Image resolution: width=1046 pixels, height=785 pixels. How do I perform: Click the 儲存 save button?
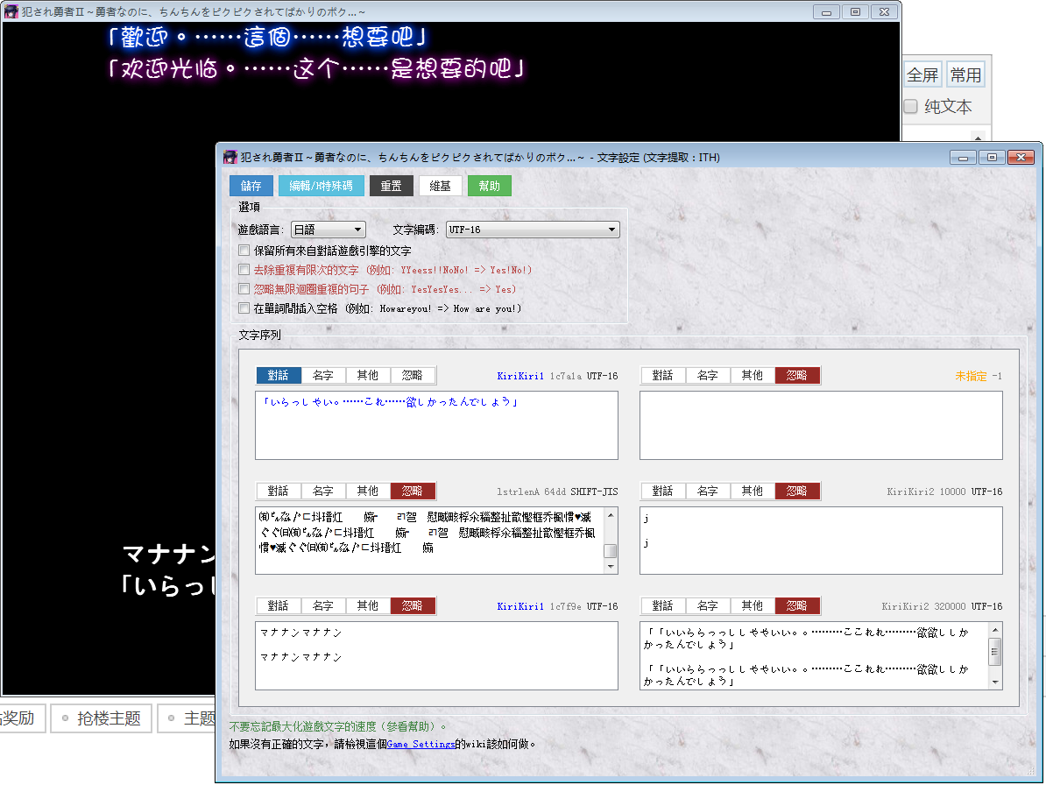[x=251, y=185]
